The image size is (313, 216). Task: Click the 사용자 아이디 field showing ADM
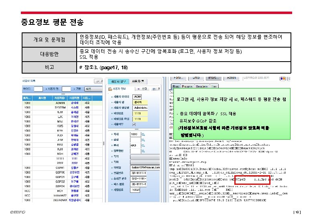pos(137,97)
